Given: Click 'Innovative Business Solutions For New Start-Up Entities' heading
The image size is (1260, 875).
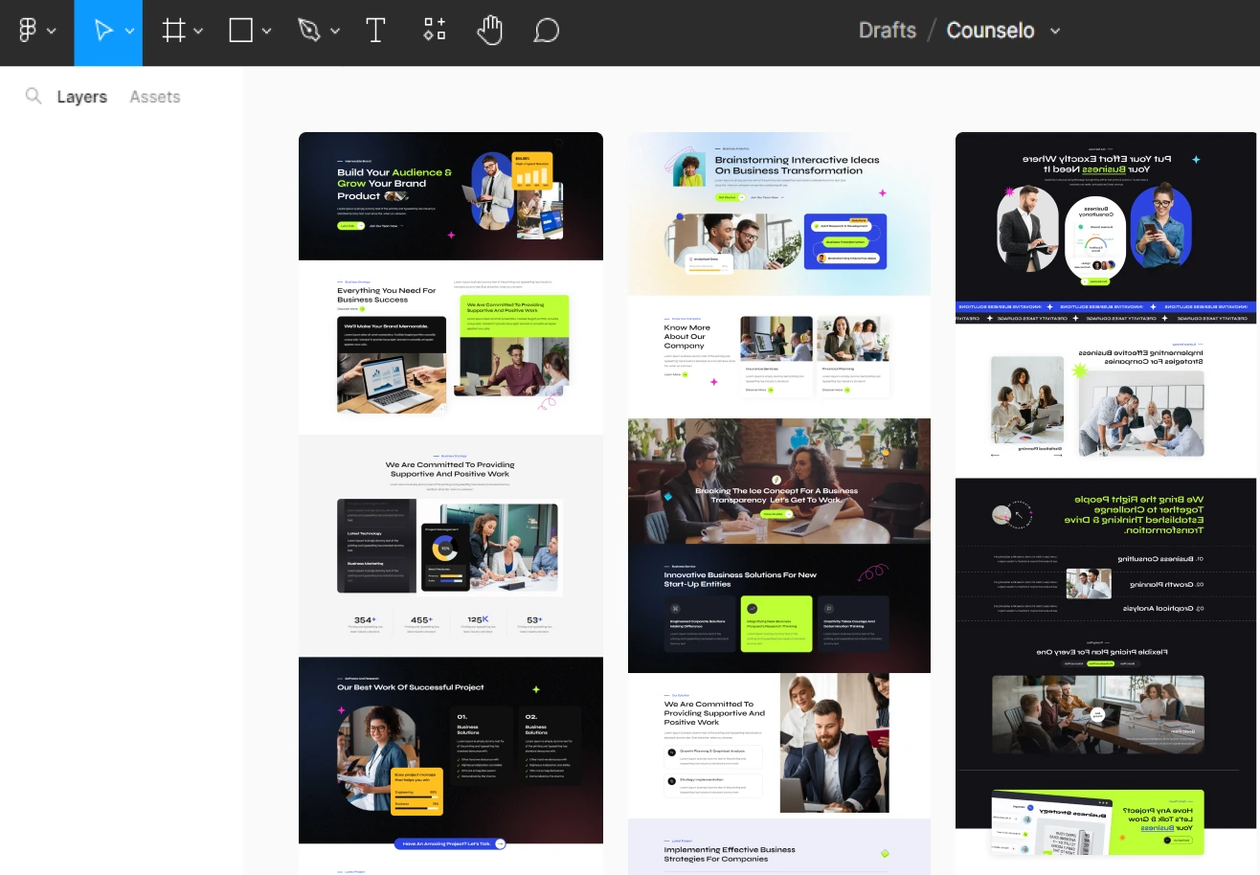Looking at the screenshot, I should click(740, 579).
